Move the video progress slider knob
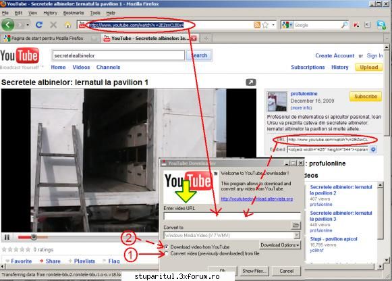392x281 pixels. 34,236
